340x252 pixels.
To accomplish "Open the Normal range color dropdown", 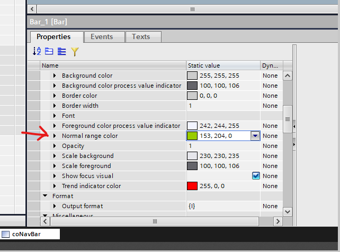I will [x=255, y=136].
